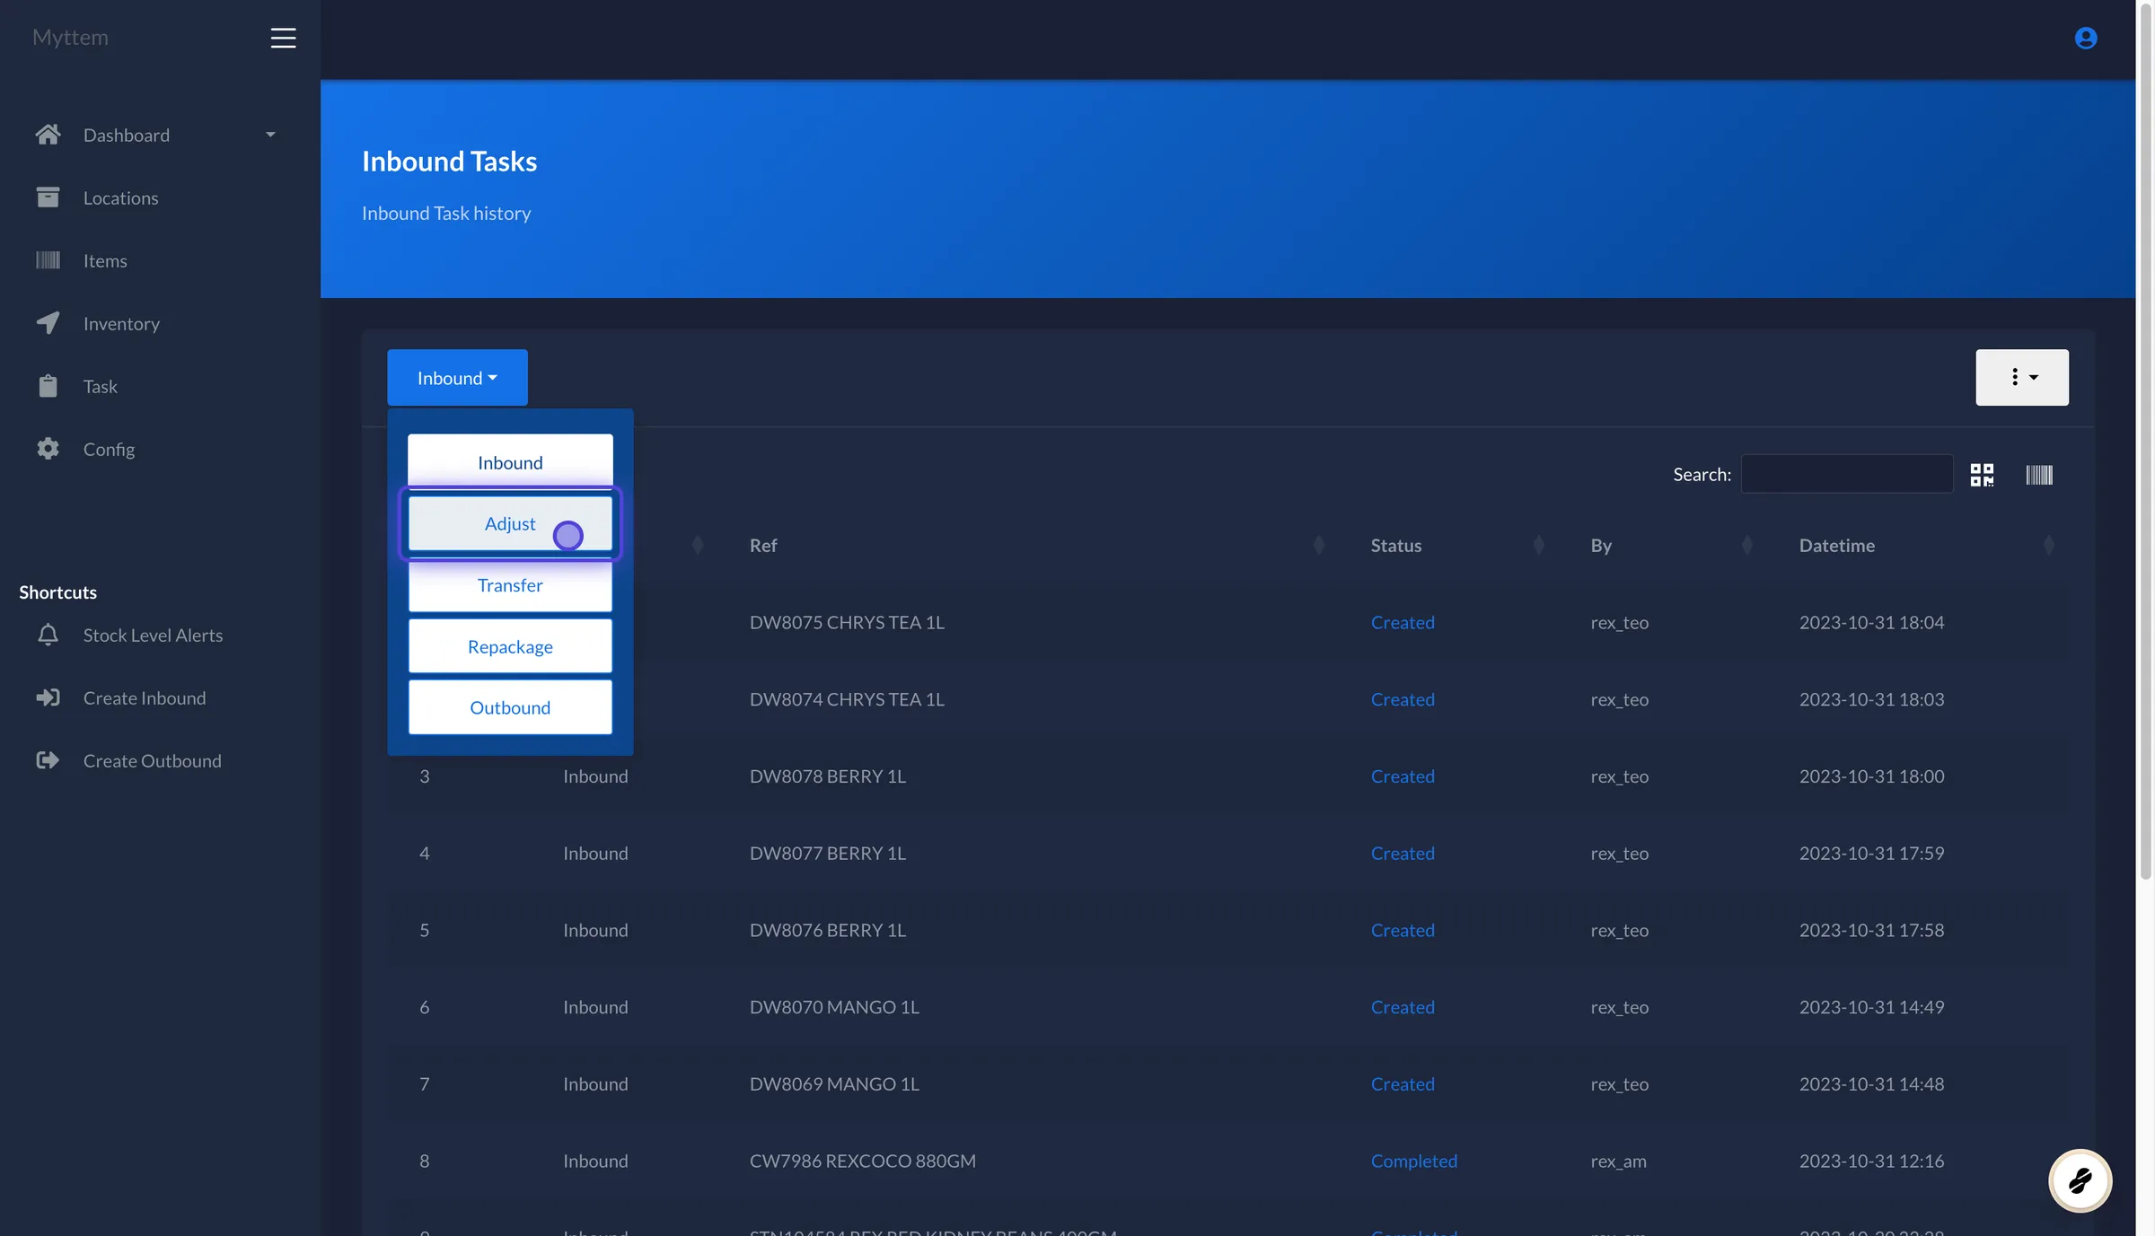Select Outbound from the dropdown menu

[510, 707]
